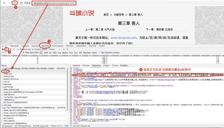Select the com.js request row

(x=34, y=81)
